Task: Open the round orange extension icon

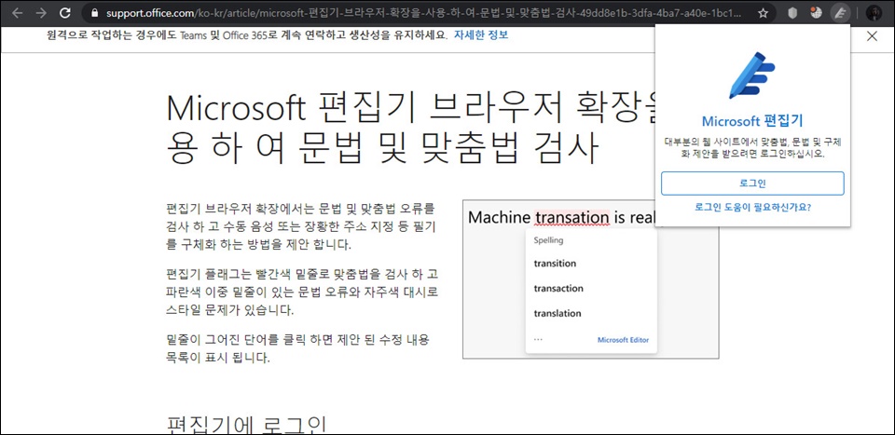Action: pyautogui.click(x=816, y=13)
